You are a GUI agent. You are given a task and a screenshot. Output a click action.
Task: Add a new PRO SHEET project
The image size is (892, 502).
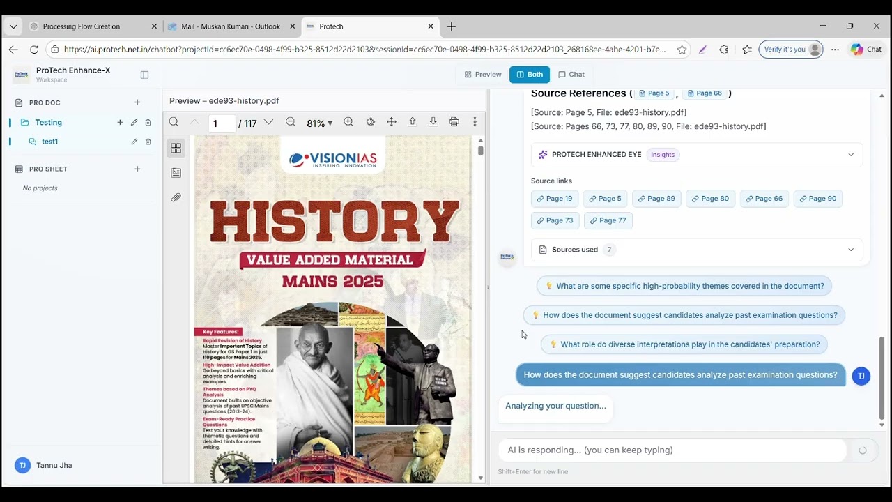pos(137,169)
